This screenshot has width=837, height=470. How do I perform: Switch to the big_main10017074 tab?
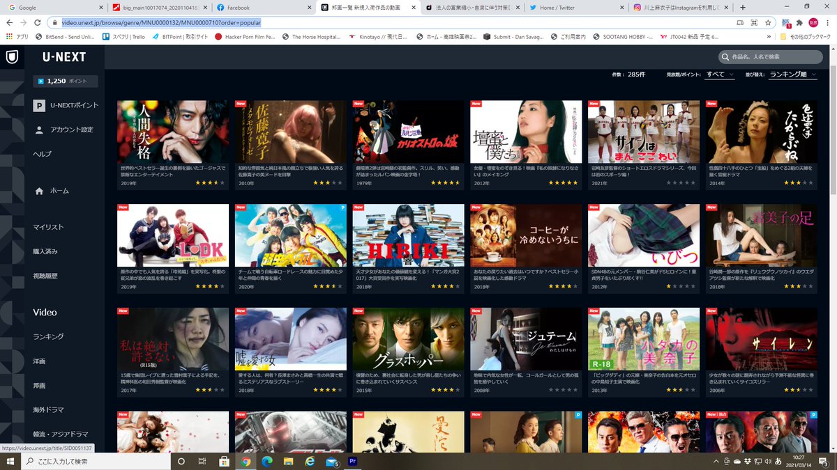click(x=160, y=7)
